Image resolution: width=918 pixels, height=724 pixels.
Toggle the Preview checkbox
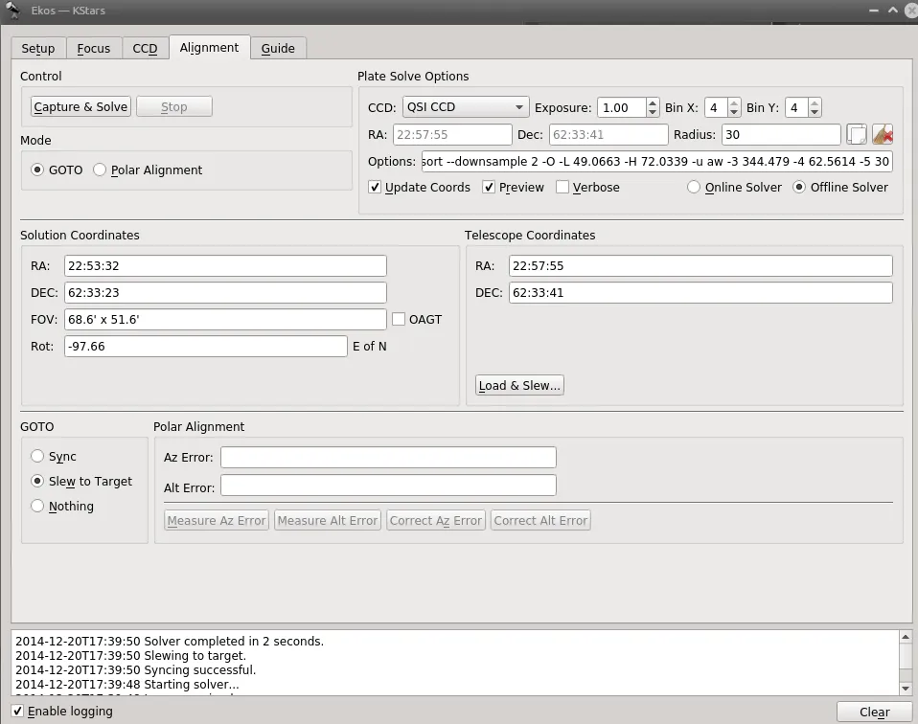[x=489, y=188]
